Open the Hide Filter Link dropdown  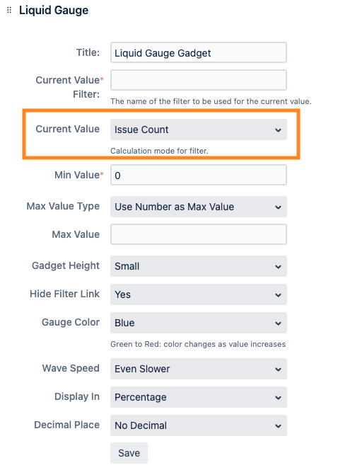(x=199, y=294)
